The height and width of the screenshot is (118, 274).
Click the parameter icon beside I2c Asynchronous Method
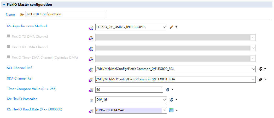(91, 28)
